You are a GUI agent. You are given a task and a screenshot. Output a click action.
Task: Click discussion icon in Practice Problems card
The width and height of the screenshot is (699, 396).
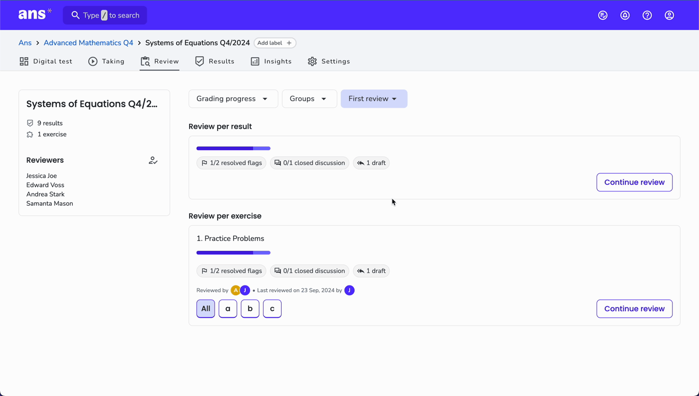click(x=277, y=271)
